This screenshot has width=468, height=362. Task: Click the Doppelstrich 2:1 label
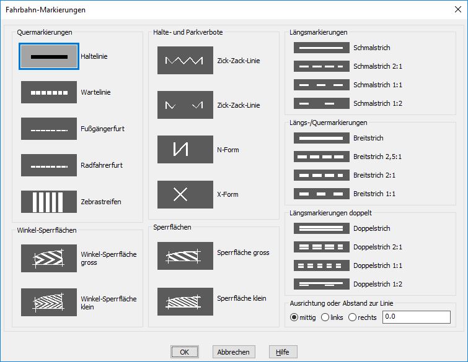378,247
